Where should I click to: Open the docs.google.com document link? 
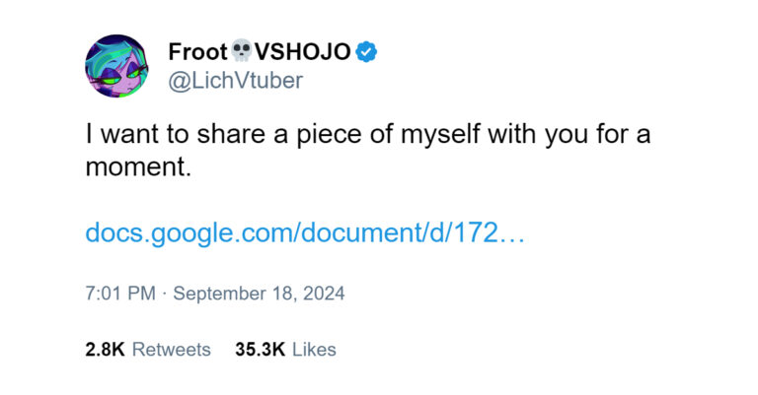(x=305, y=232)
